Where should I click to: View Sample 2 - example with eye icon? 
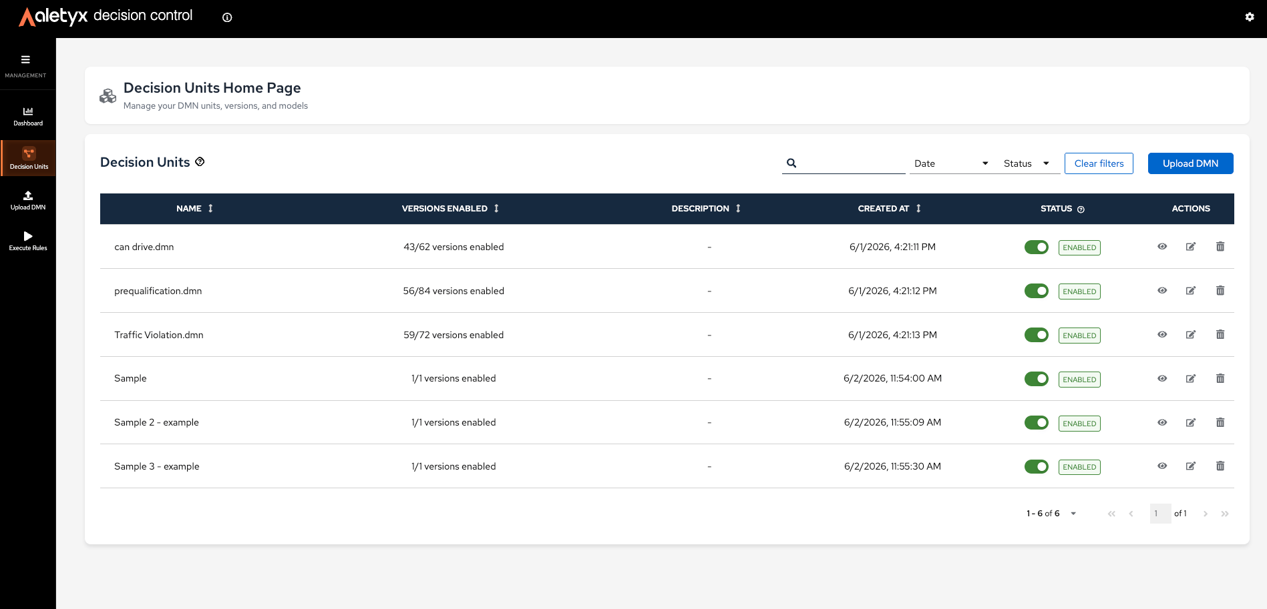[x=1162, y=422]
